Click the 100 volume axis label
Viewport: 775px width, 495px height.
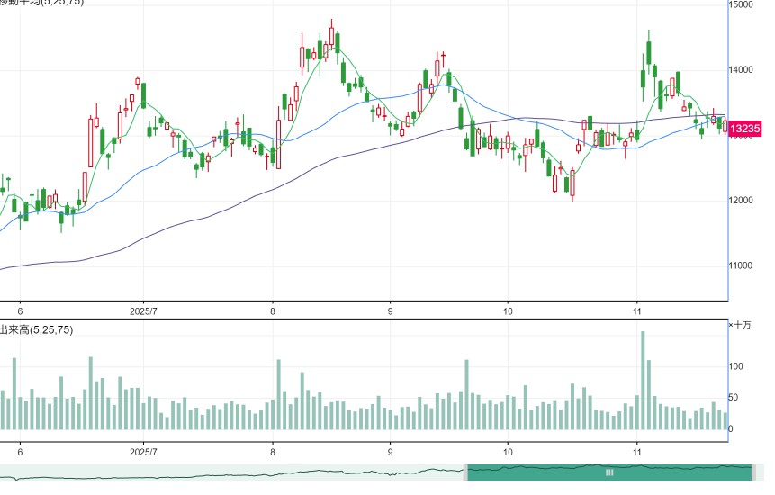(x=736, y=366)
